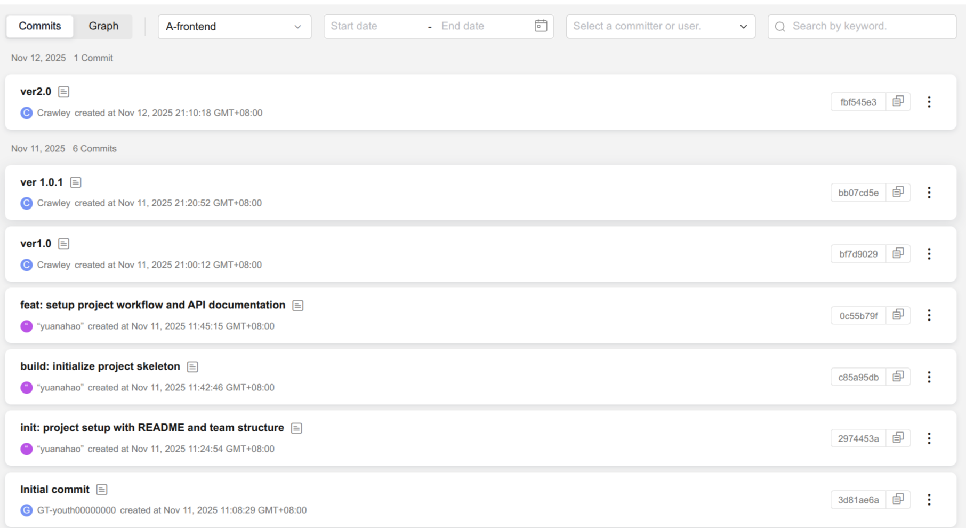Show commit message details for ver2.0
The width and height of the screenshot is (966, 528).
(63, 92)
